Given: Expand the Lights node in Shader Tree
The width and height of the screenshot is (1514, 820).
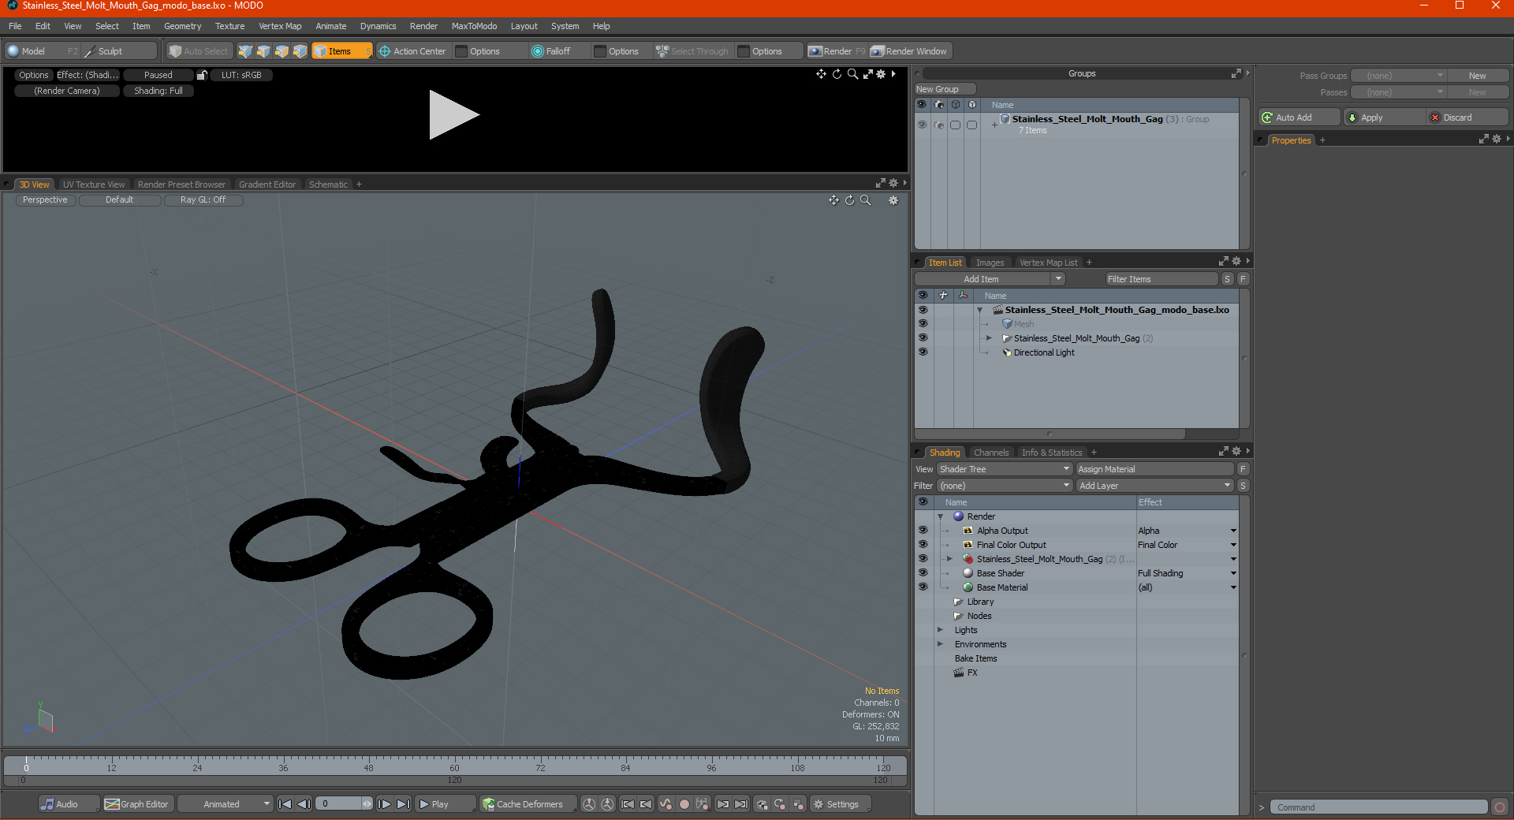Looking at the screenshot, I should click(940, 630).
